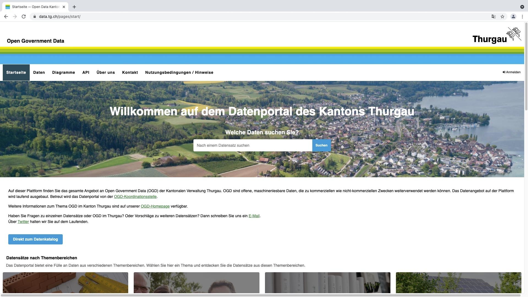528x297 pixels.
Task: Focus the dataset search field
Action: (x=253, y=145)
